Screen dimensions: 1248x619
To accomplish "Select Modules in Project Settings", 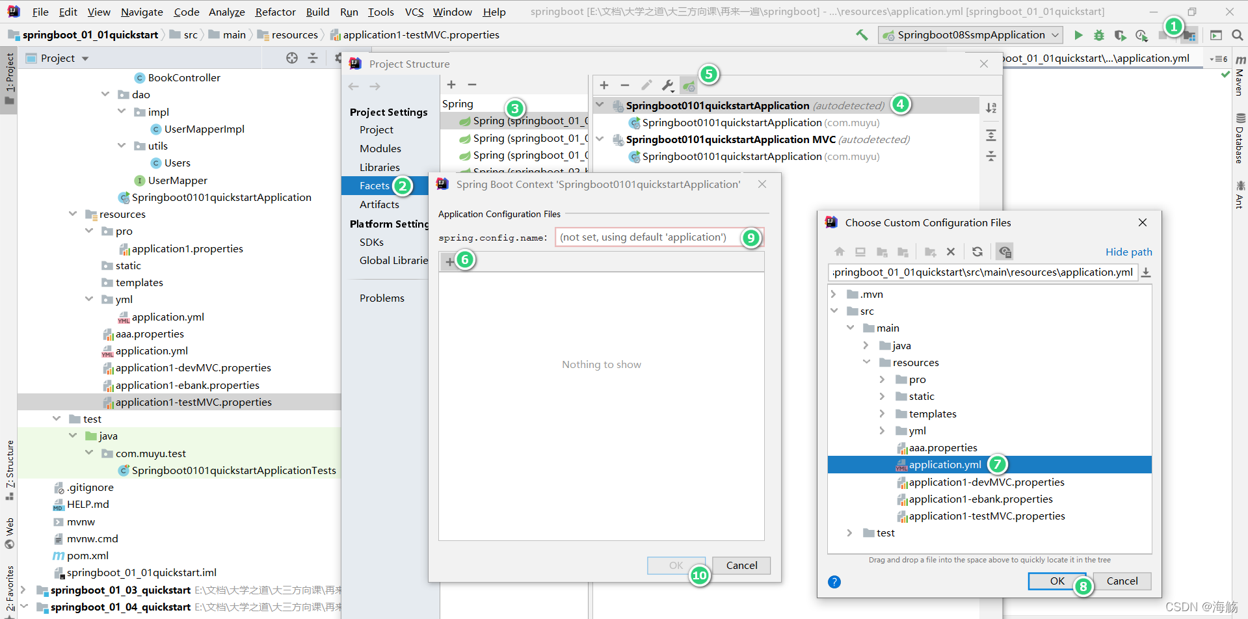I will click(380, 148).
